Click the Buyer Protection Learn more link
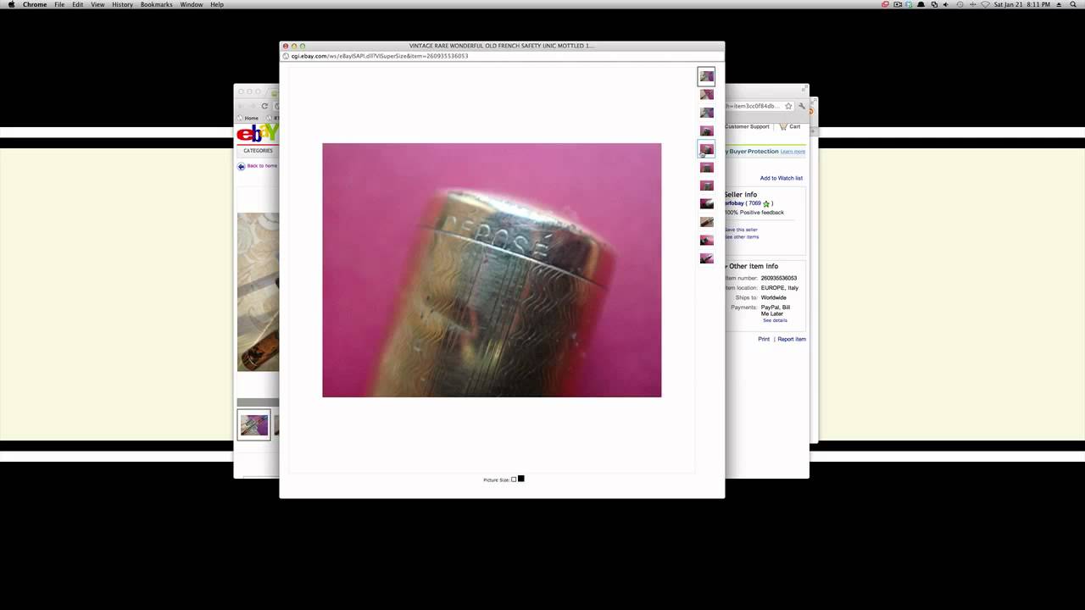1085x610 pixels. [x=793, y=152]
